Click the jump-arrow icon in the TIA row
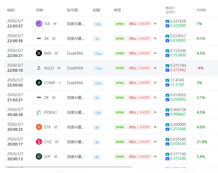Viewport: 218px width, 173px height. point(155,24)
